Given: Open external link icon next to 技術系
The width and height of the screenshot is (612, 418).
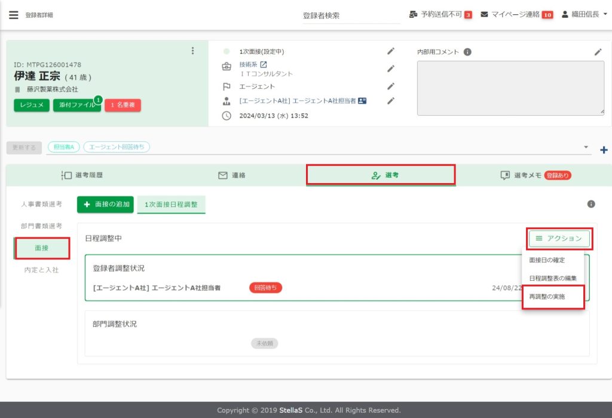Looking at the screenshot, I should [264, 65].
